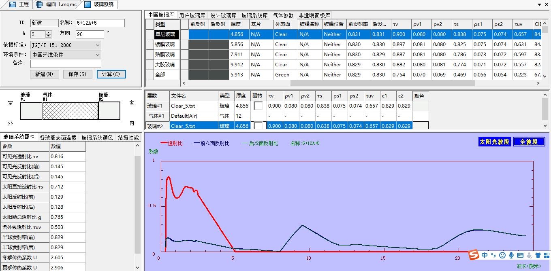551x271 pixels.
Task: Click the orange Sogou "S" logo
Action: pos(473,255)
